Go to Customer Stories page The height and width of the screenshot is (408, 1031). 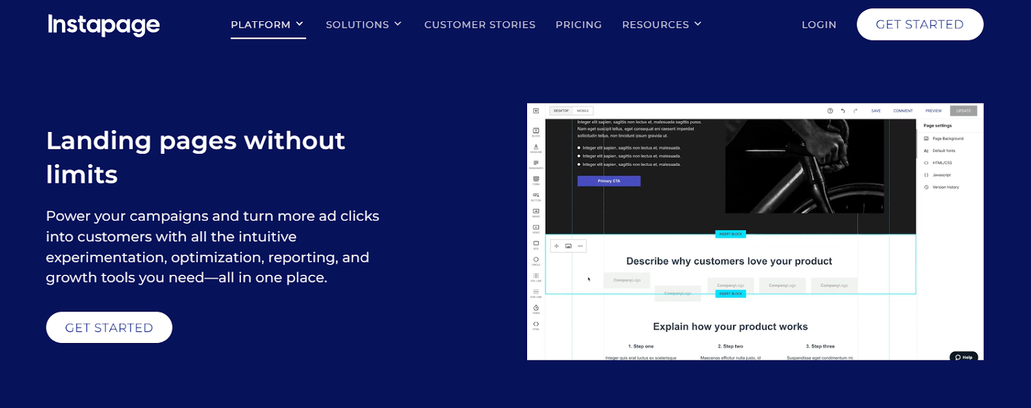(x=479, y=24)
